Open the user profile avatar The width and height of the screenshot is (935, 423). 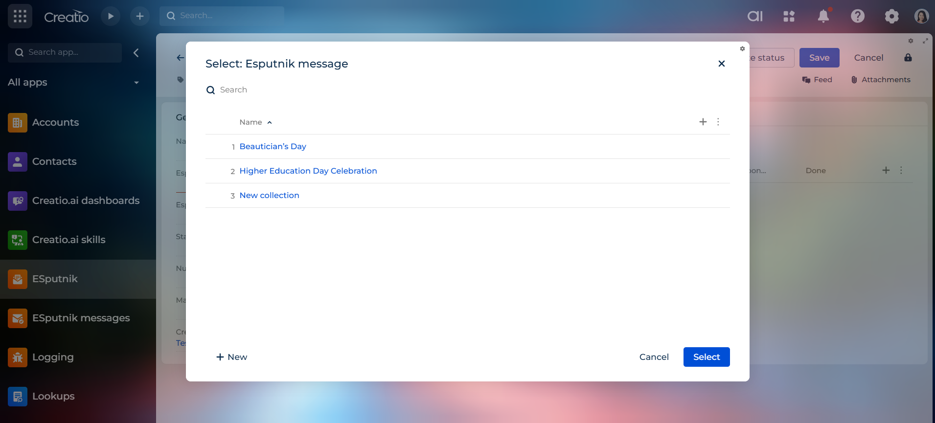click(922, 16)
